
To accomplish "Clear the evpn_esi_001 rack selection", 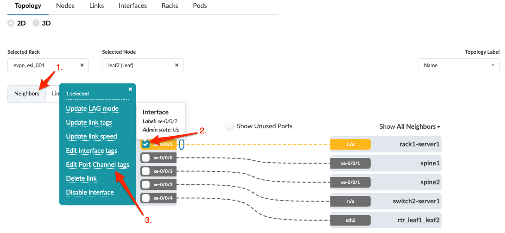I will click(82, 65).
